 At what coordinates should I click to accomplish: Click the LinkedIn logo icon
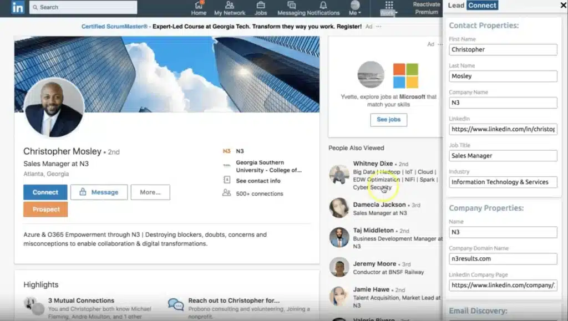(17, 7)
